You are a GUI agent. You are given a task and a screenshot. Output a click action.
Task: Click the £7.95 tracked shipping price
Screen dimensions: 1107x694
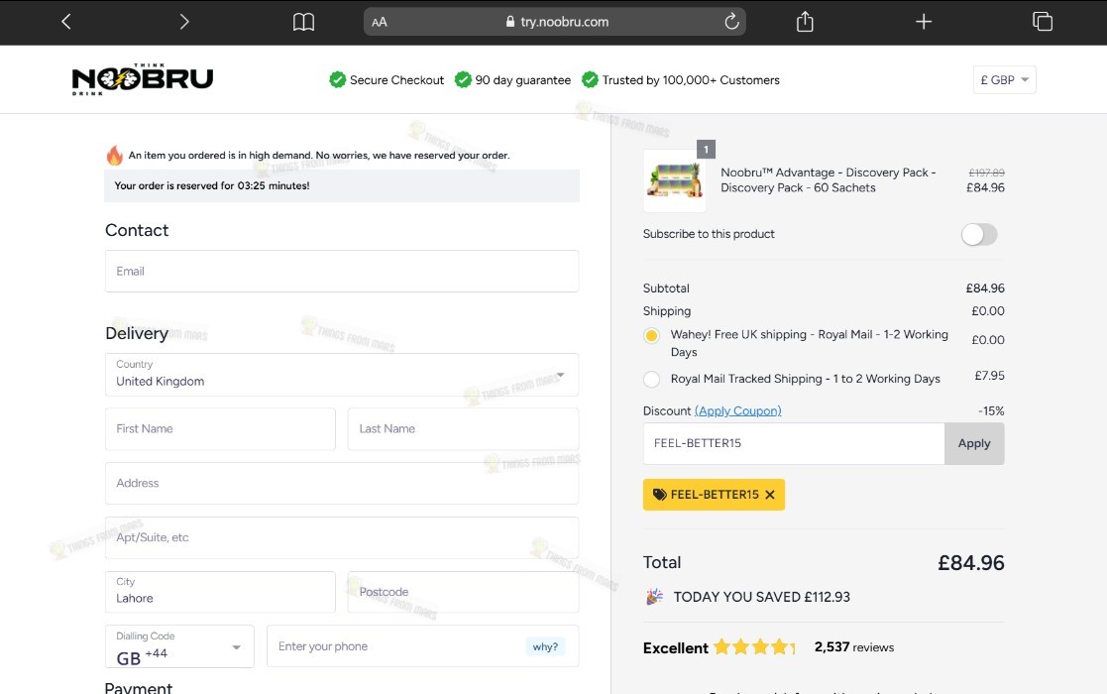pyautogui.click(x=989, y=376)
